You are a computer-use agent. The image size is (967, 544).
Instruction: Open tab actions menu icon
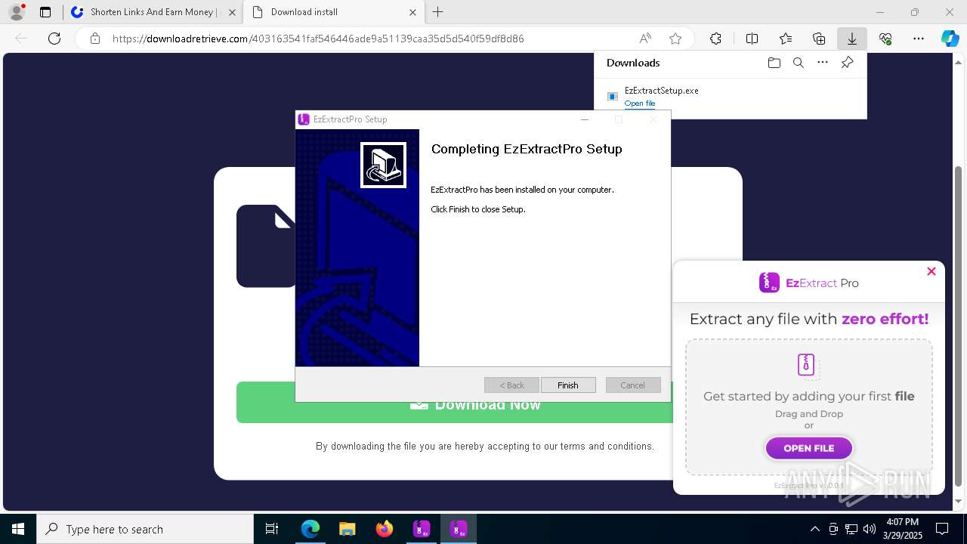pyautogui.click(x=45, y=12)
